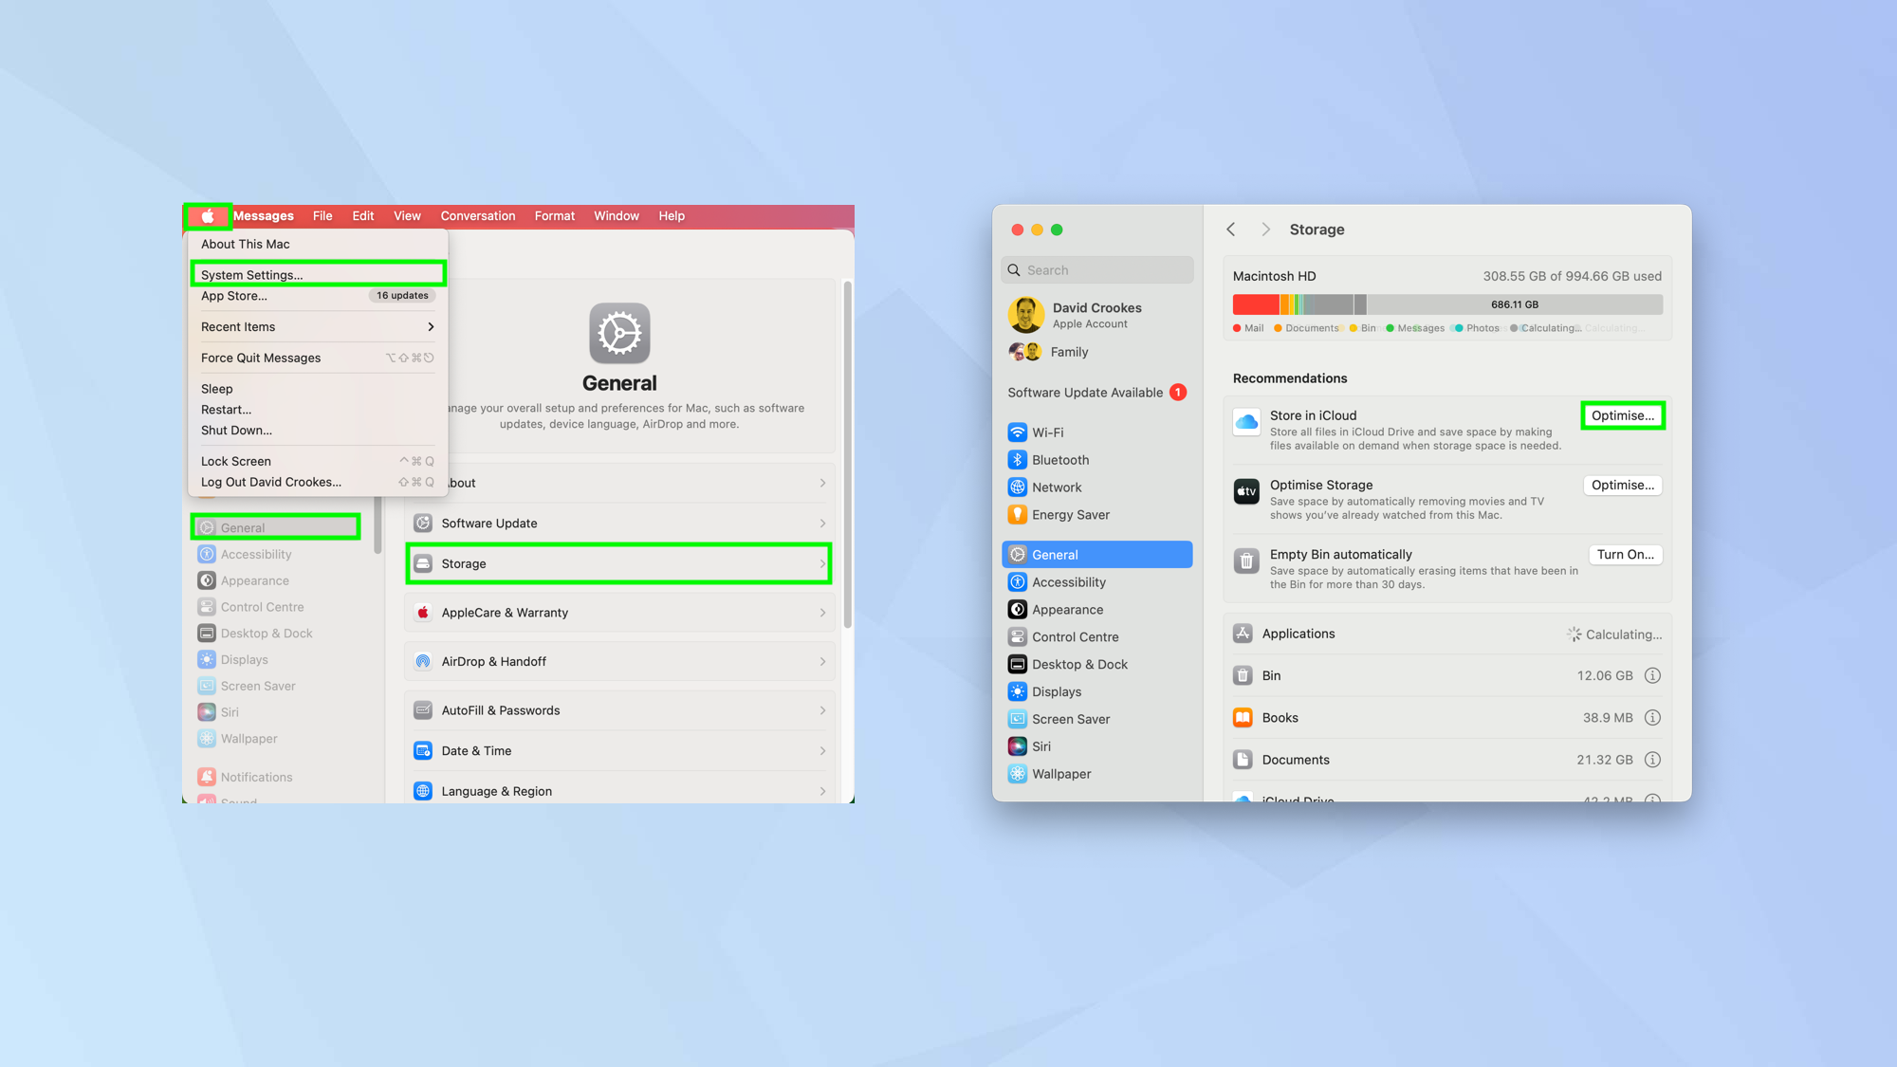Viewport: 1897px width, 1067px height.
Task: Click Optimise for Store in iCloud
Action: [x=1622, y=415]
